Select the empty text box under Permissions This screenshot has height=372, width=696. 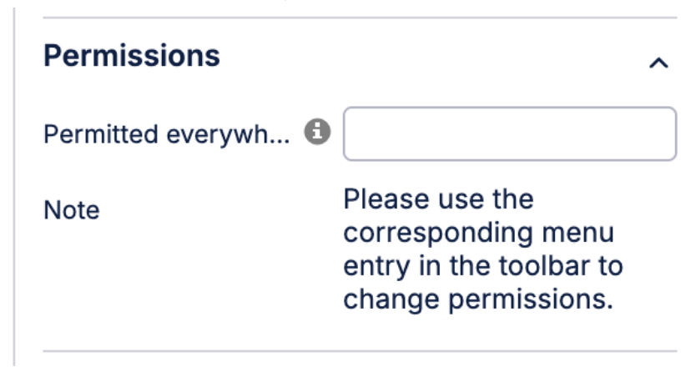(x=509, y=133)
